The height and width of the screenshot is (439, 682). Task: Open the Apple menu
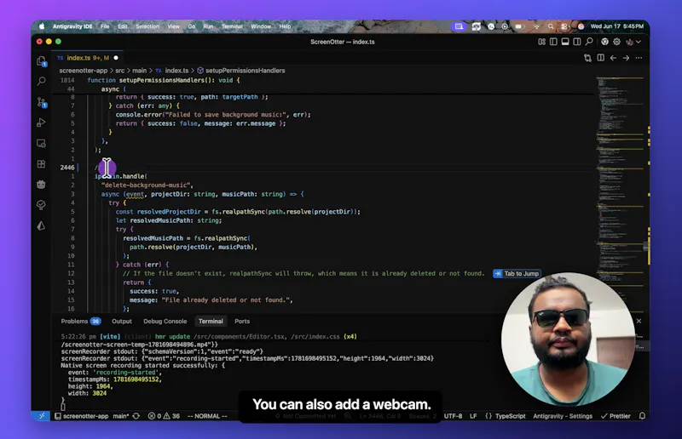point(42,26)
